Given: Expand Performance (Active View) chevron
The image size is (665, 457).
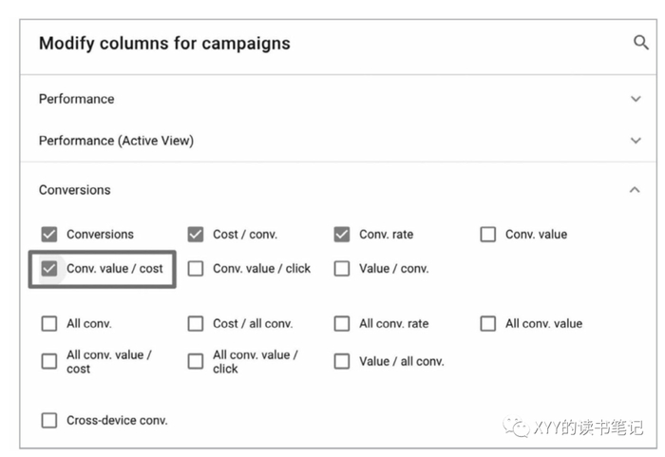Looking at the screenshot, I should click(636, 141).
